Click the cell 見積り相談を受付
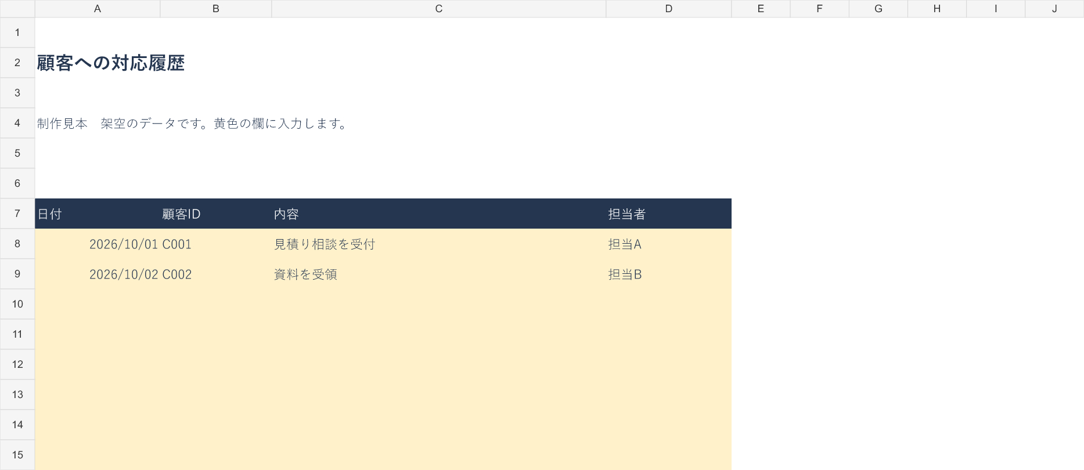This screenshot has width=1084, height=470. (x=439, y=244)
